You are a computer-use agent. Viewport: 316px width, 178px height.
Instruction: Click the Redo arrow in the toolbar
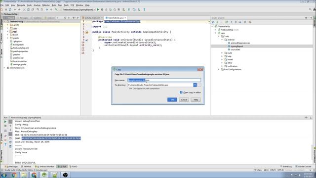[19, 9]
